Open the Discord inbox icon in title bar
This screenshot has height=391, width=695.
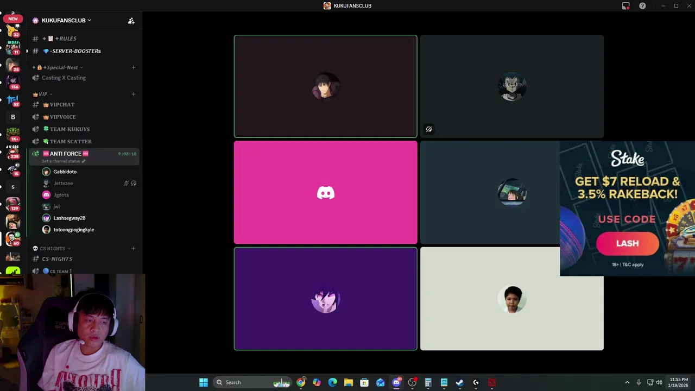[x=625, y=6]
